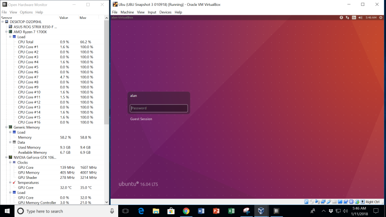Viewport: 386px width, 217px height.
Task: Click VirtualBox network adapters status icon
Action: [323, 202]
